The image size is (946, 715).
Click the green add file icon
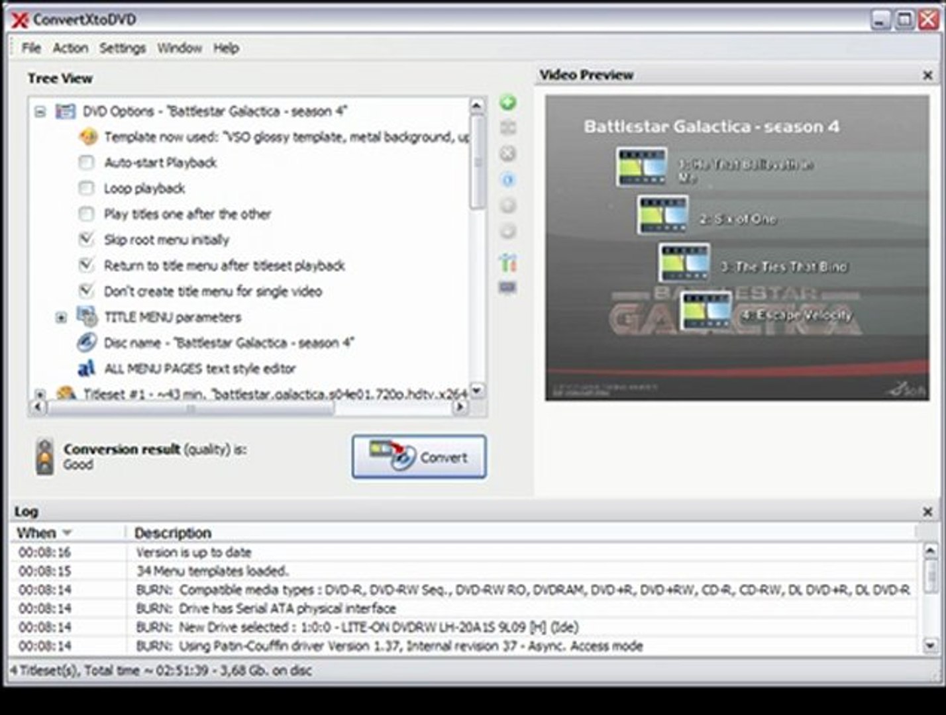tap(508, 103)
